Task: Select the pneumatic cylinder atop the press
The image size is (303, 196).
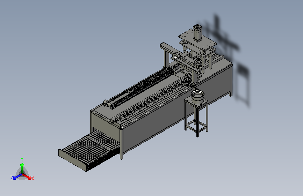Action: click(x=197, y=32)
